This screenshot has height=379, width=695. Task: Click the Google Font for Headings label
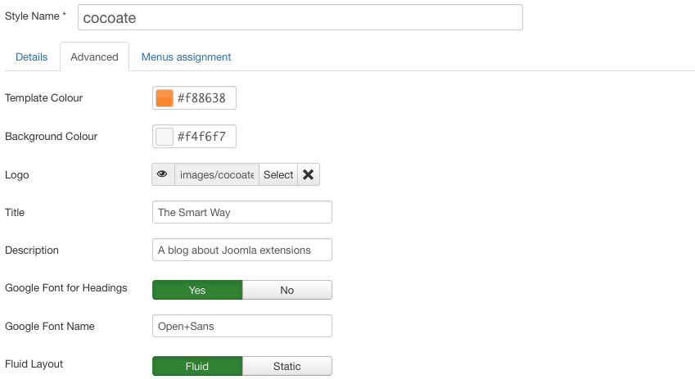(66, 287)
